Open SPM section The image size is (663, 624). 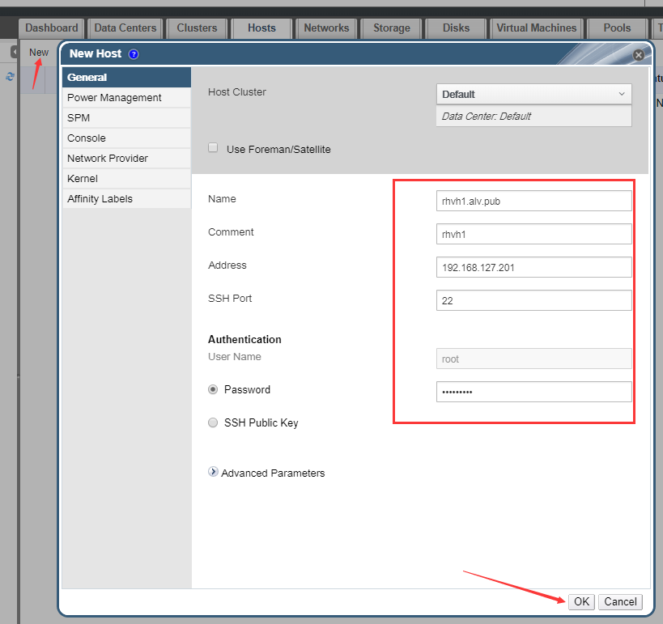126,118
